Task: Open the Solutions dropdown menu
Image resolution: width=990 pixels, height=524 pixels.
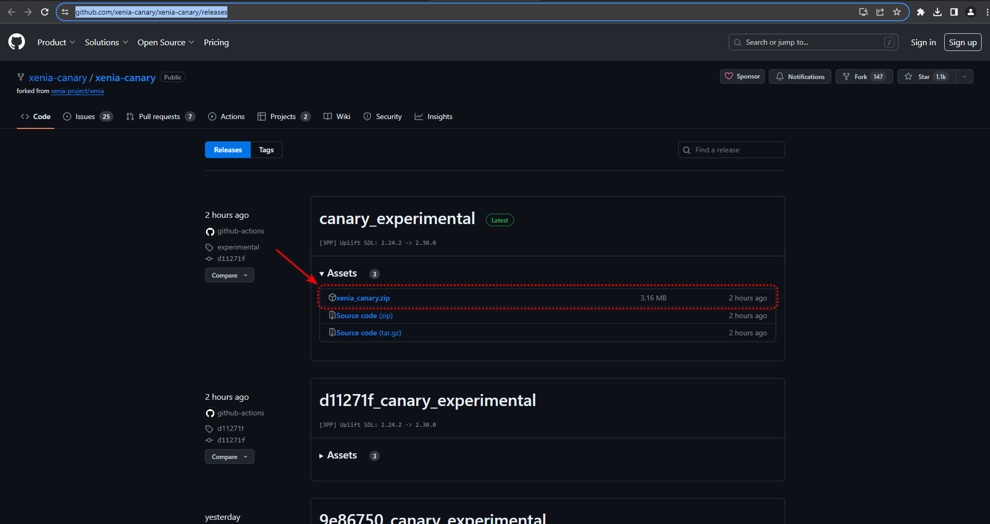Action: (106, 42)
